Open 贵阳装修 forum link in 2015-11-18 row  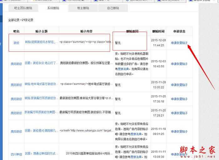(x=16, y=131)
